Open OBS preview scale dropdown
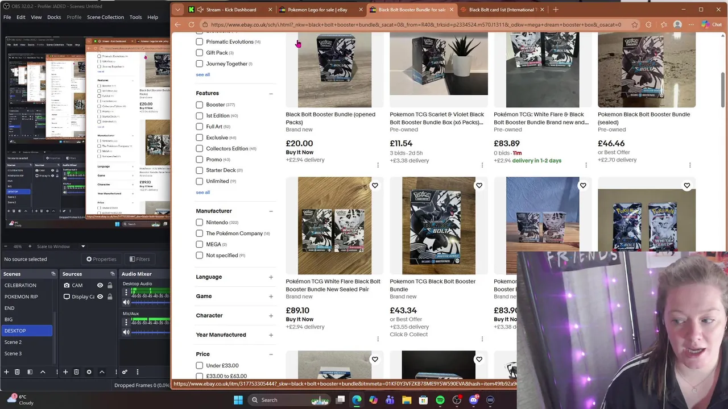Image resolution: width=728 pixels, height=409 pixels. click(82, 247)
